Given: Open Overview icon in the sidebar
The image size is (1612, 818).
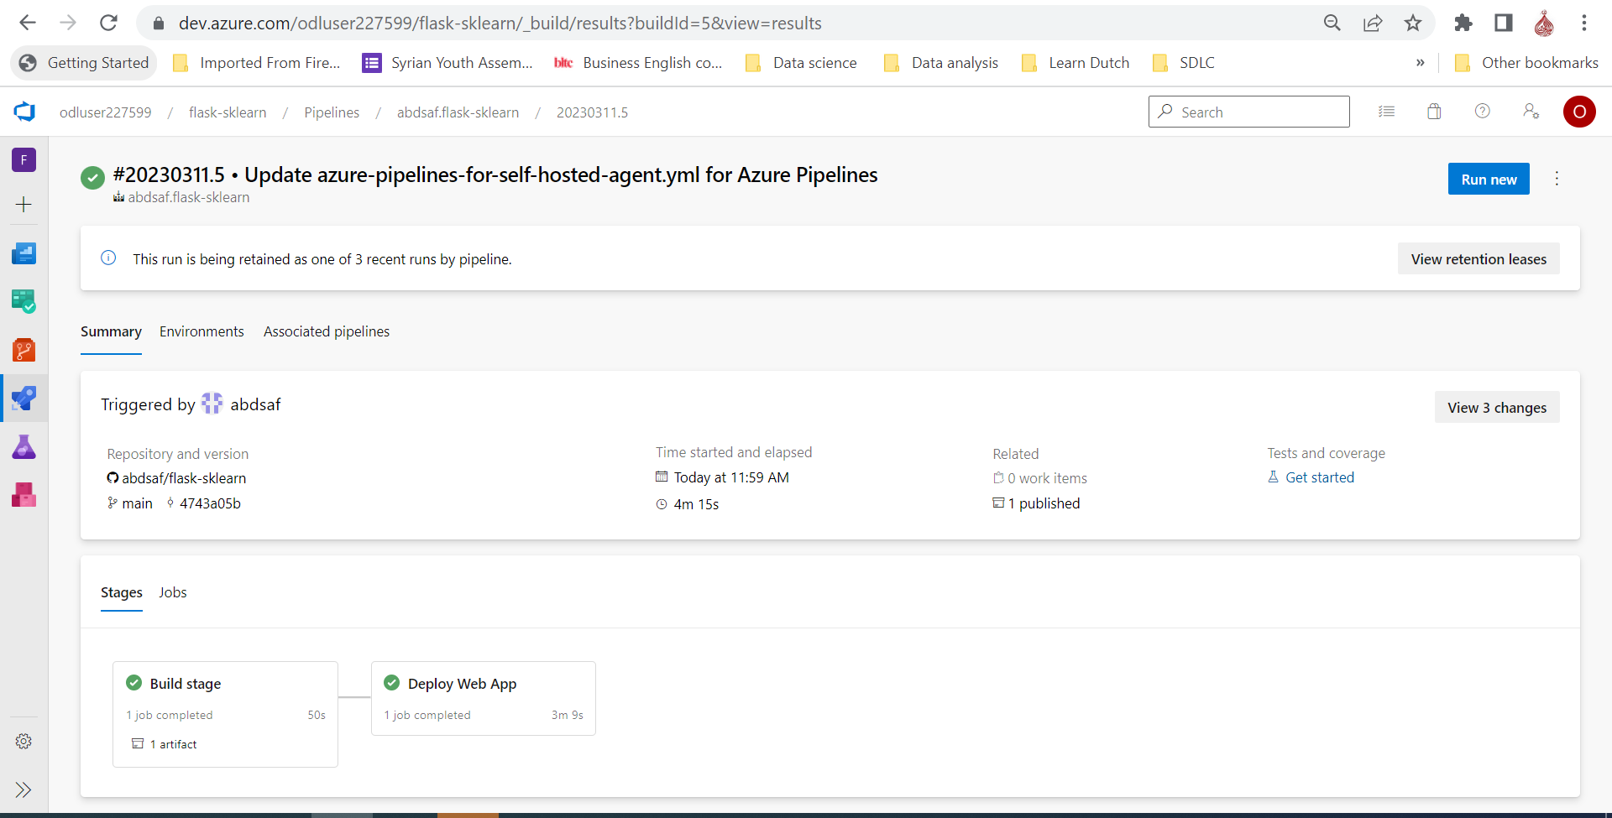Looking at the screenshot, I should click(24, 253).
